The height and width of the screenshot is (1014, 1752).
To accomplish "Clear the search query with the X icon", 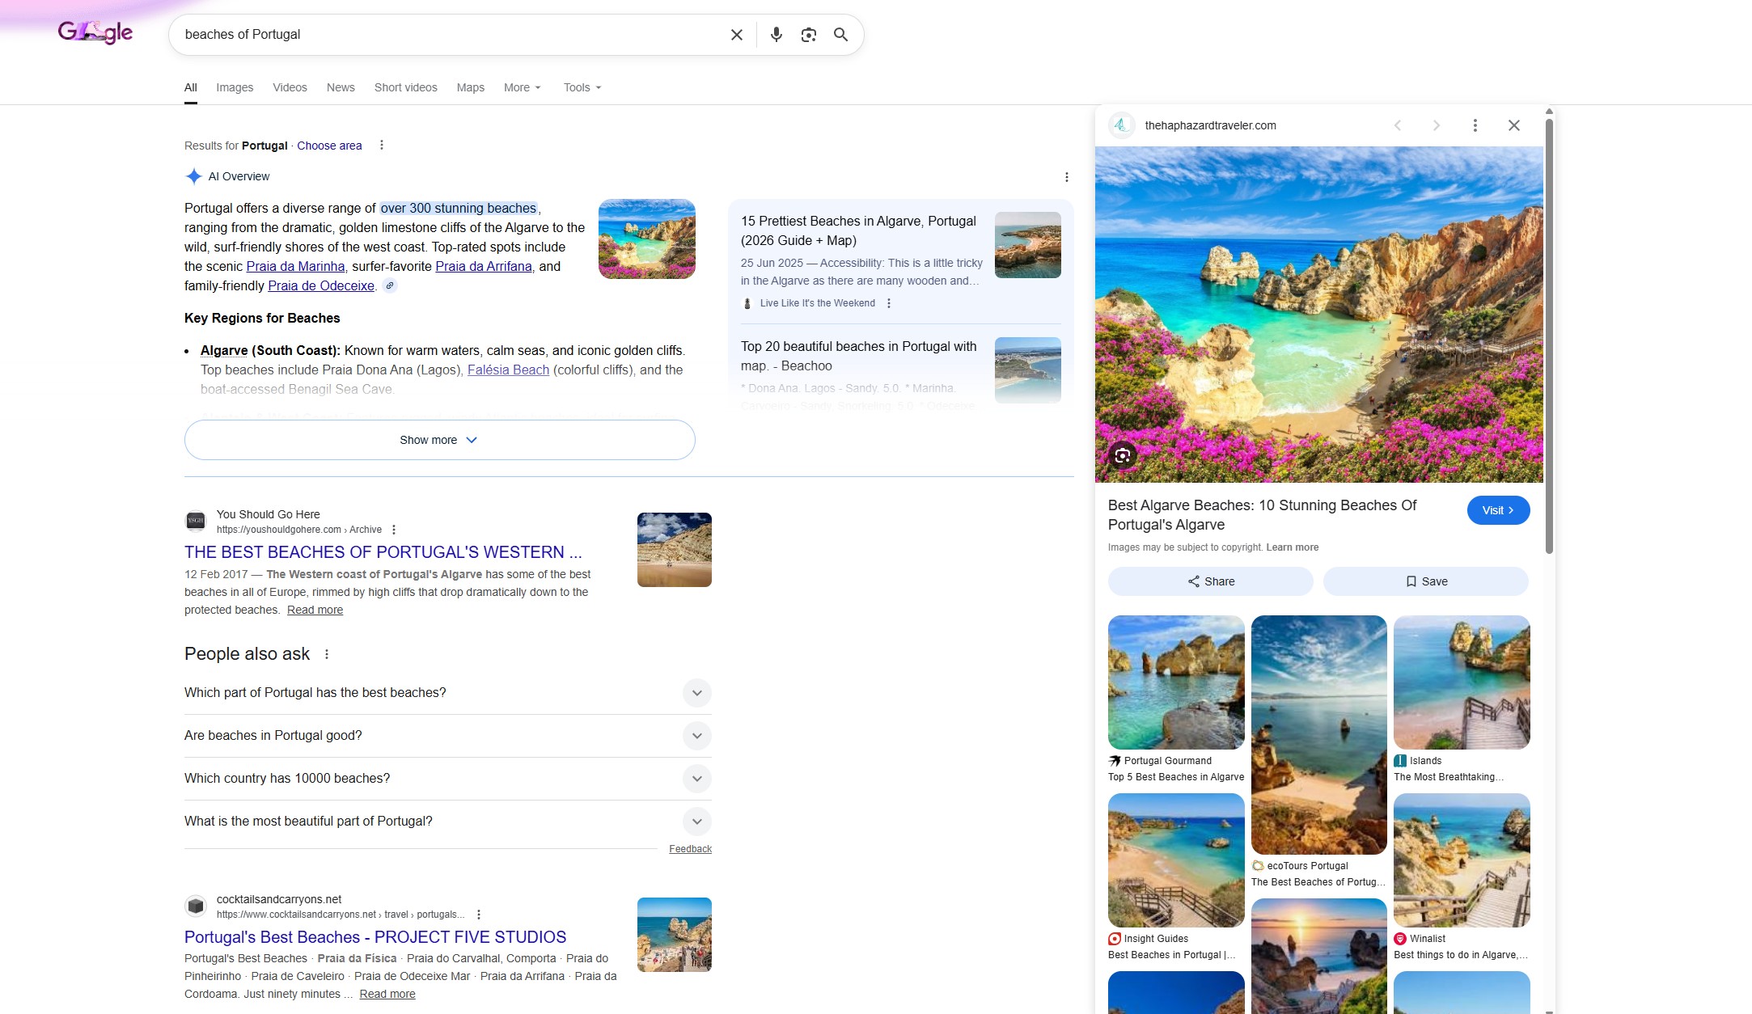I will click(x=736, y=35).
